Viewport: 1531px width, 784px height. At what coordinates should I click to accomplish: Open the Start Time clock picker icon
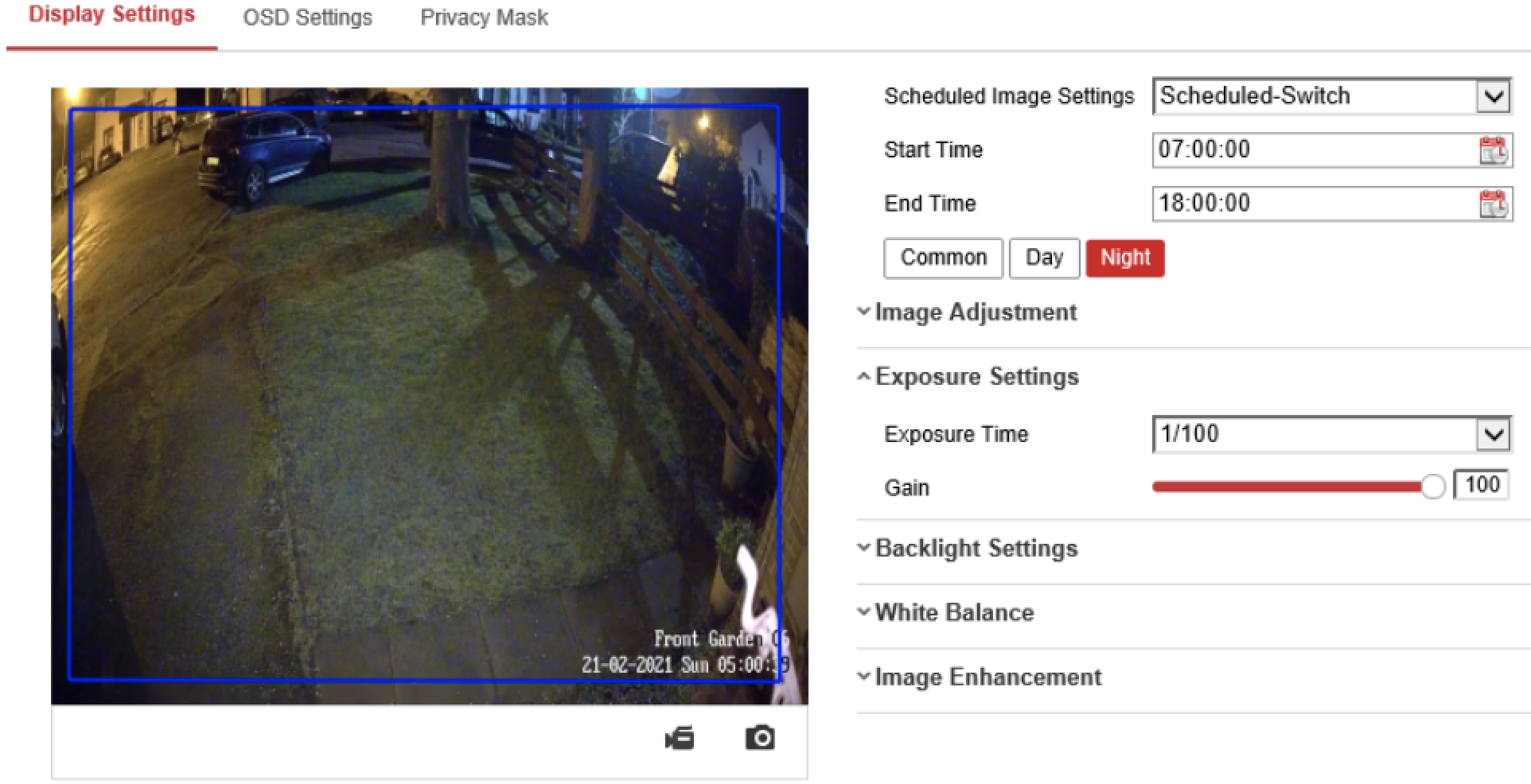coord(1493,150)
